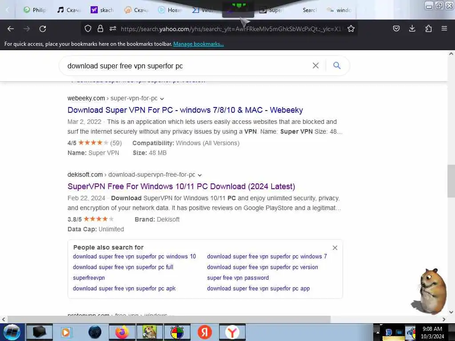The height and width of the screenshot is (341, 455).
Task: Search download super free vpn superfor pc windows 10
Action: coord(134,256)
